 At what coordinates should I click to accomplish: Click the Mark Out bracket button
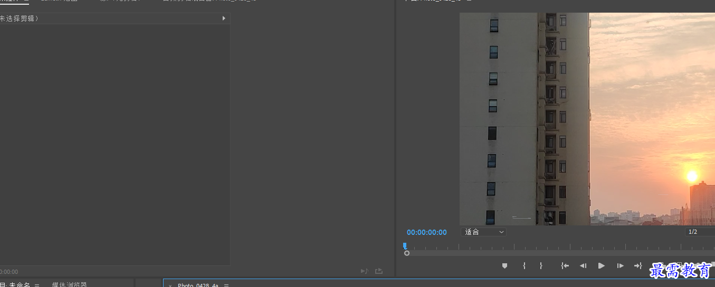[x=541, y=266]
